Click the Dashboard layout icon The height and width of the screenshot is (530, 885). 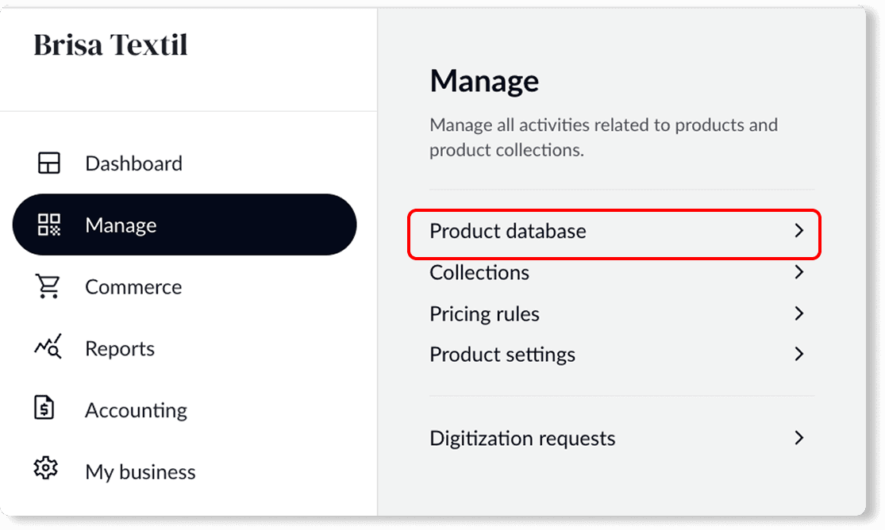click(48, 163)
